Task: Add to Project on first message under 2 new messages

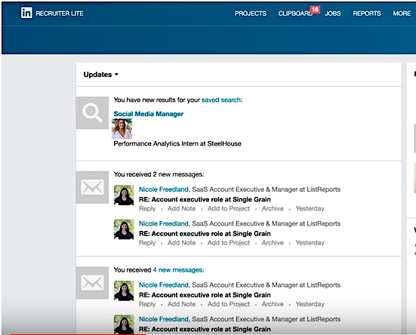Action: [229, 209]
